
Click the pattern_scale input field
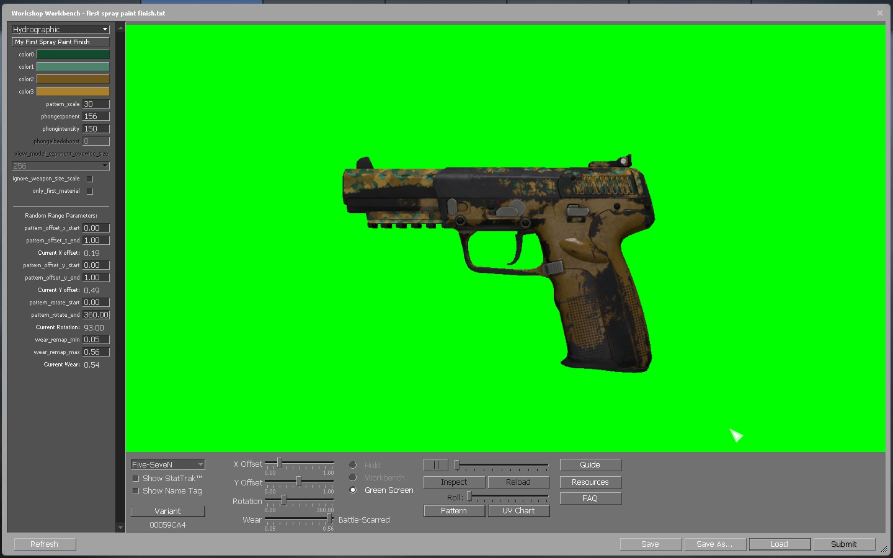[96, 104]
